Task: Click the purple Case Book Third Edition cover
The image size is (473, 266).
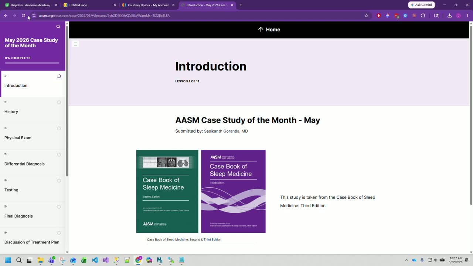Action: tap(233, 191)
